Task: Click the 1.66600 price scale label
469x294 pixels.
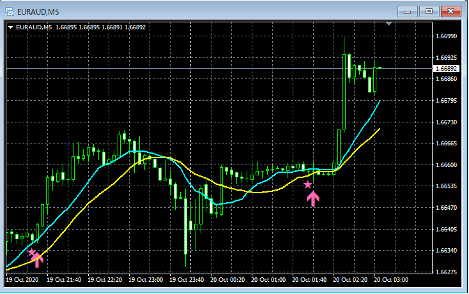Action: pos(446,165)
